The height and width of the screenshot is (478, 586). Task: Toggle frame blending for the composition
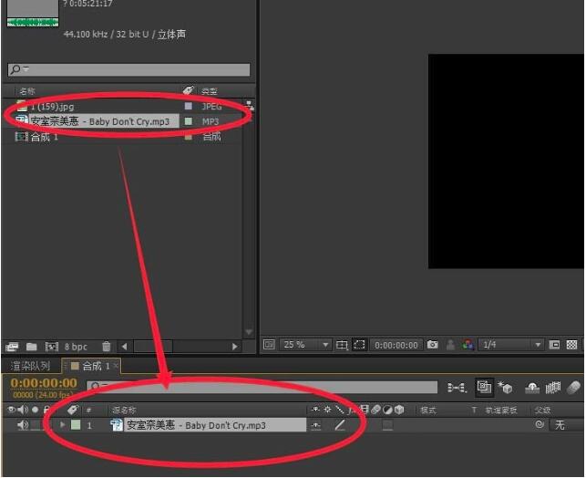coord(553,388)
